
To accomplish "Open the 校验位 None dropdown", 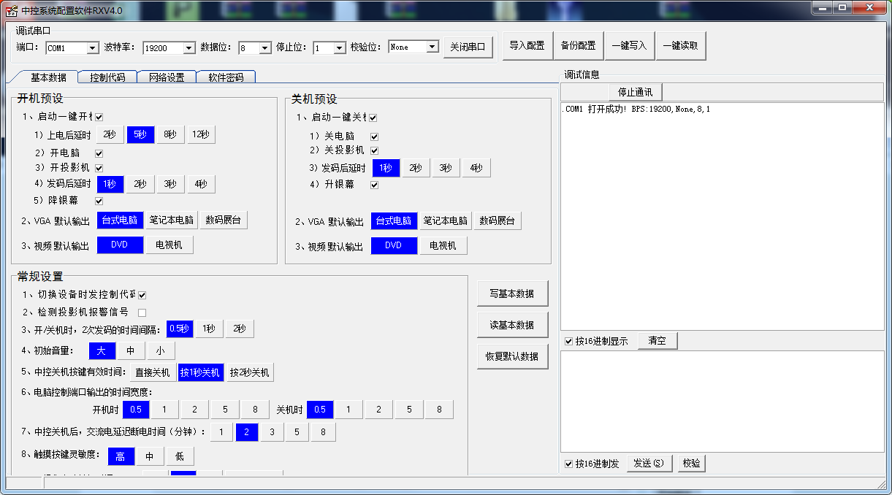I will pyautogui.click(x=432, y=47).
